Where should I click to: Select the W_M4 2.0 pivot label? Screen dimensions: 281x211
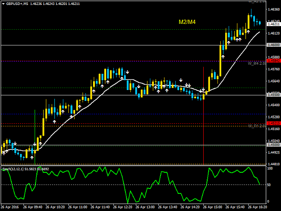[x=256, y=63]
